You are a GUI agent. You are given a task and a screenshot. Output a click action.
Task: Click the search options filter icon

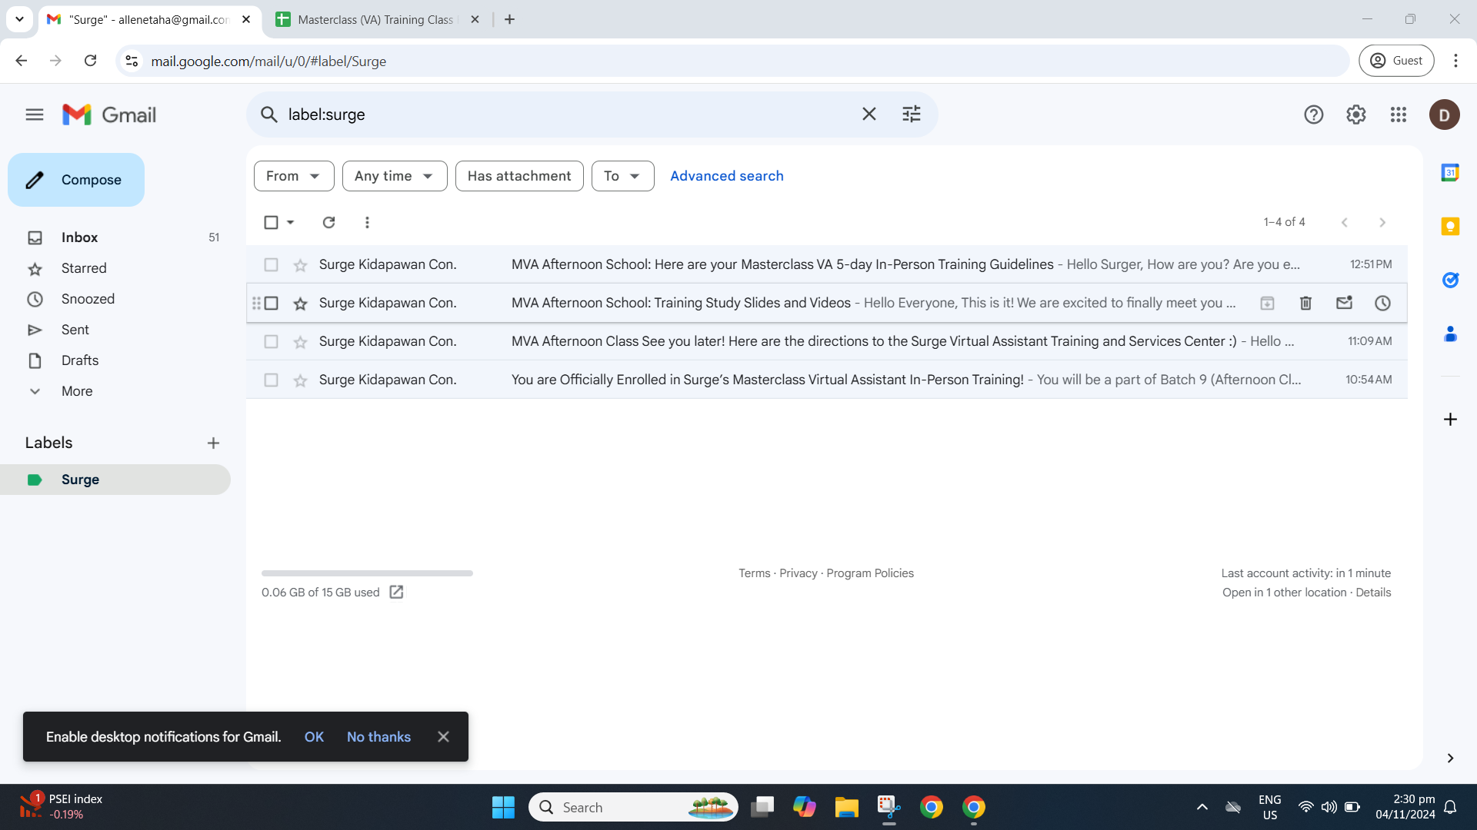(912, 115)
